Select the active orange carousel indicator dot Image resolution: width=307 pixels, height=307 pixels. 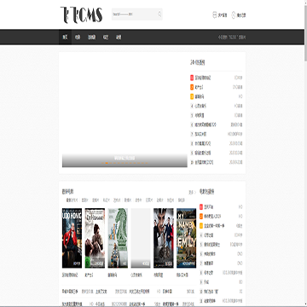pyautogui.click(x=107, y=163)
